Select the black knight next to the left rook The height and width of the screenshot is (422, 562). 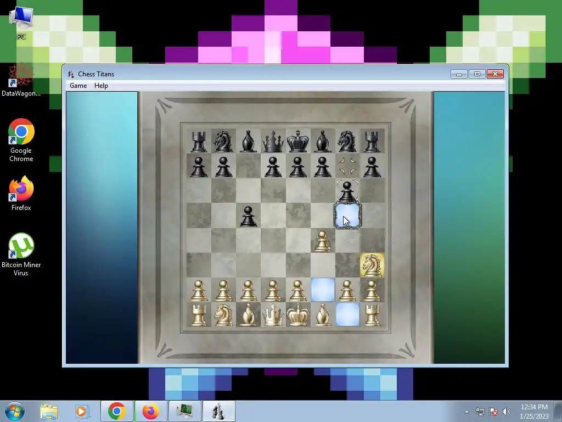223,141
